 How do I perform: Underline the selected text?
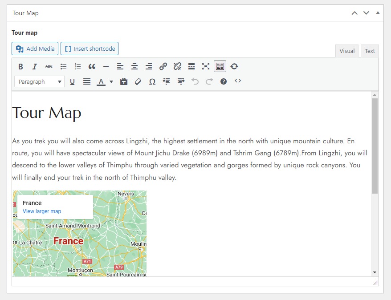point(72,82)
